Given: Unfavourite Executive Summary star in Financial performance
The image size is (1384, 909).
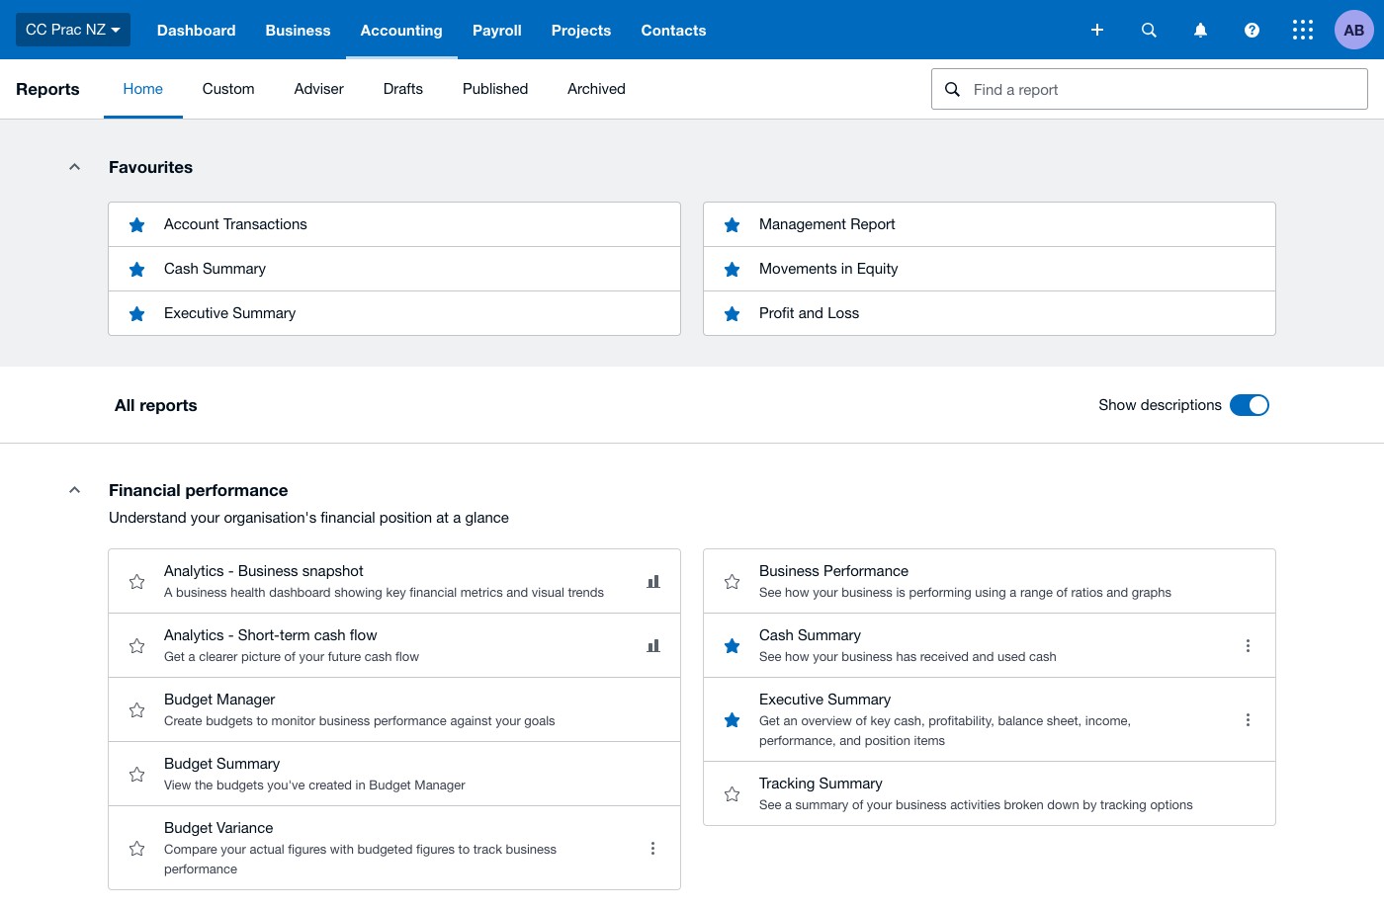Looking at the screenshot, I should tap(733, 720).
